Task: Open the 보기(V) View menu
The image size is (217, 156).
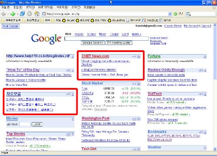Action: [x=30, y=7]
